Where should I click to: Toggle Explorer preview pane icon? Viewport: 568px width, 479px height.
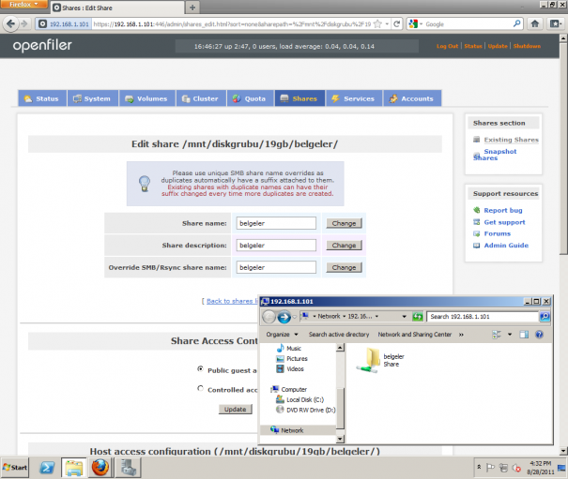coord(524,335)
